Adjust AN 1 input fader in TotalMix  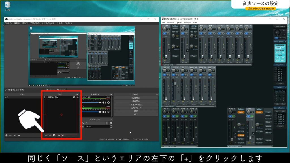point(166,57)
